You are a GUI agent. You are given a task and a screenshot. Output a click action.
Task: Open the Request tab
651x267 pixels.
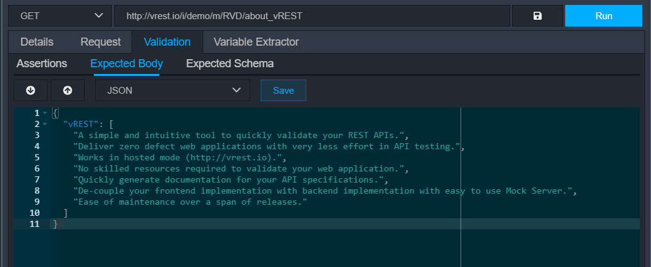[x=101, y=42]
